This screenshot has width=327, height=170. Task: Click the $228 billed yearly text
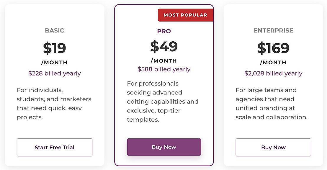(55, 73)
